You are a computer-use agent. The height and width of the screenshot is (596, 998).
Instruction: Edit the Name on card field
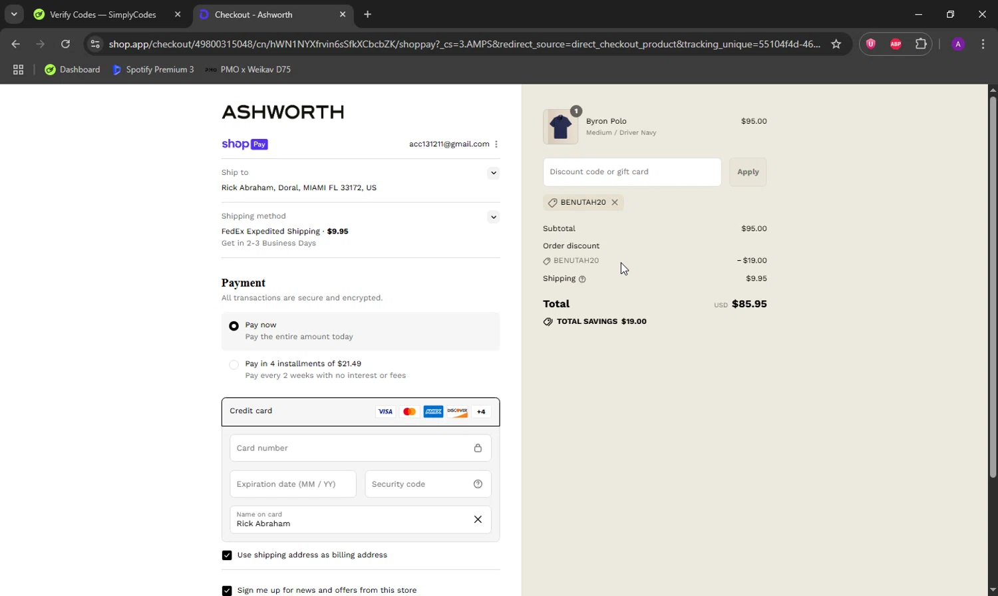click(x=361, y=520)
